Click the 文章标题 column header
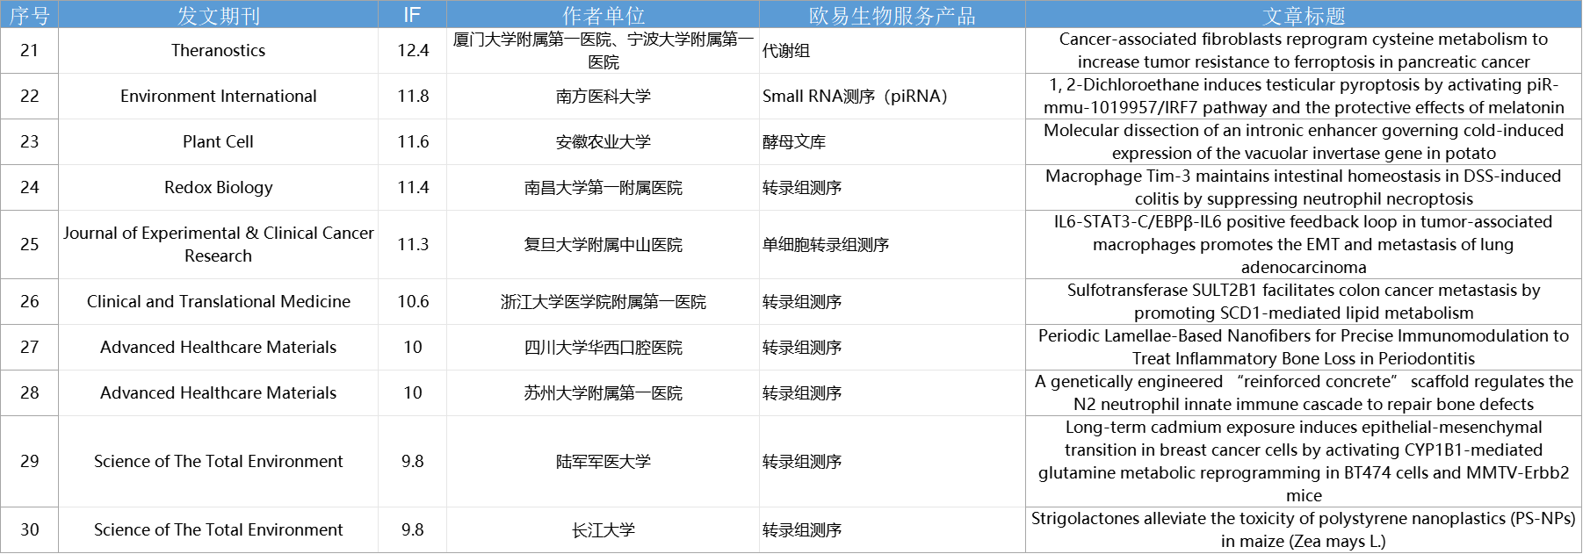The width and height of the screenshot is (1583, 554). pyautogui.click(x=1304, y=15)
